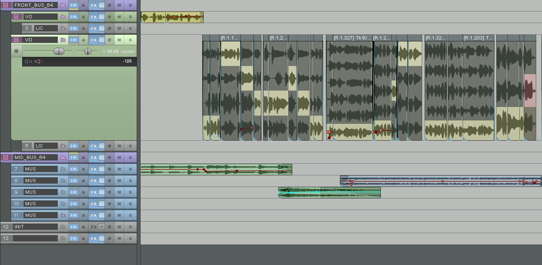Collapse the VO folder above the volume fader
Screen dimensions: 542x265
click(16, 40)
